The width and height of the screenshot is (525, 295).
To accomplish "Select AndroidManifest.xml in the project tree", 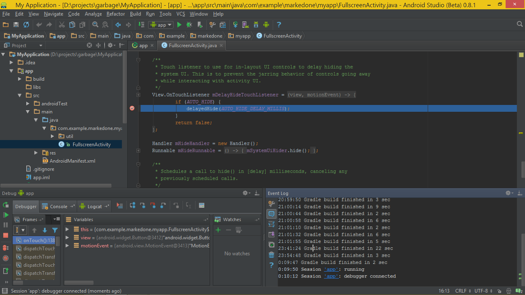I will point(72,161).
